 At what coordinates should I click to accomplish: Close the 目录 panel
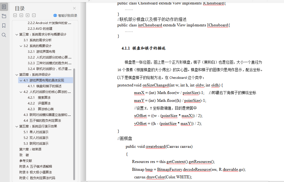[75, 8]
